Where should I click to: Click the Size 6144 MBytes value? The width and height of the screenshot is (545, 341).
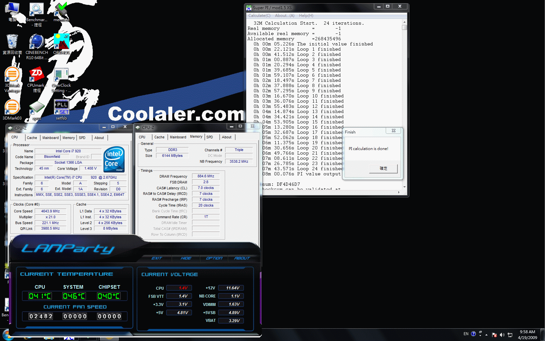(172, 156)
